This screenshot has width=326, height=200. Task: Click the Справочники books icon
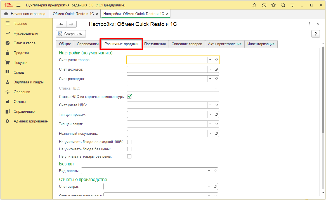point(8,111)
